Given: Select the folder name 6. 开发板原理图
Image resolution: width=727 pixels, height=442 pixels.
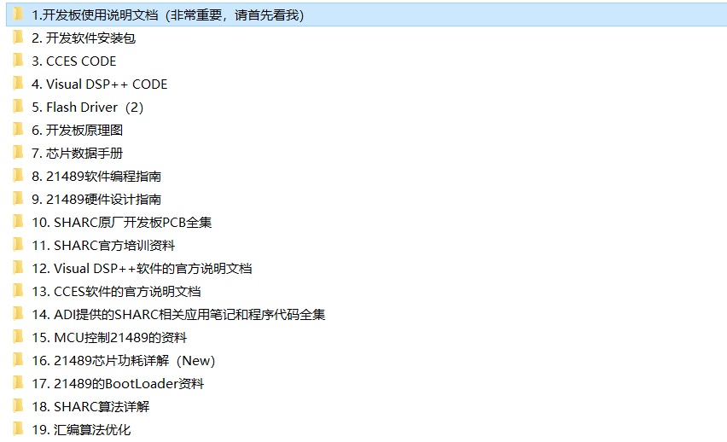Looking at the screenshot, I should 77,131.
